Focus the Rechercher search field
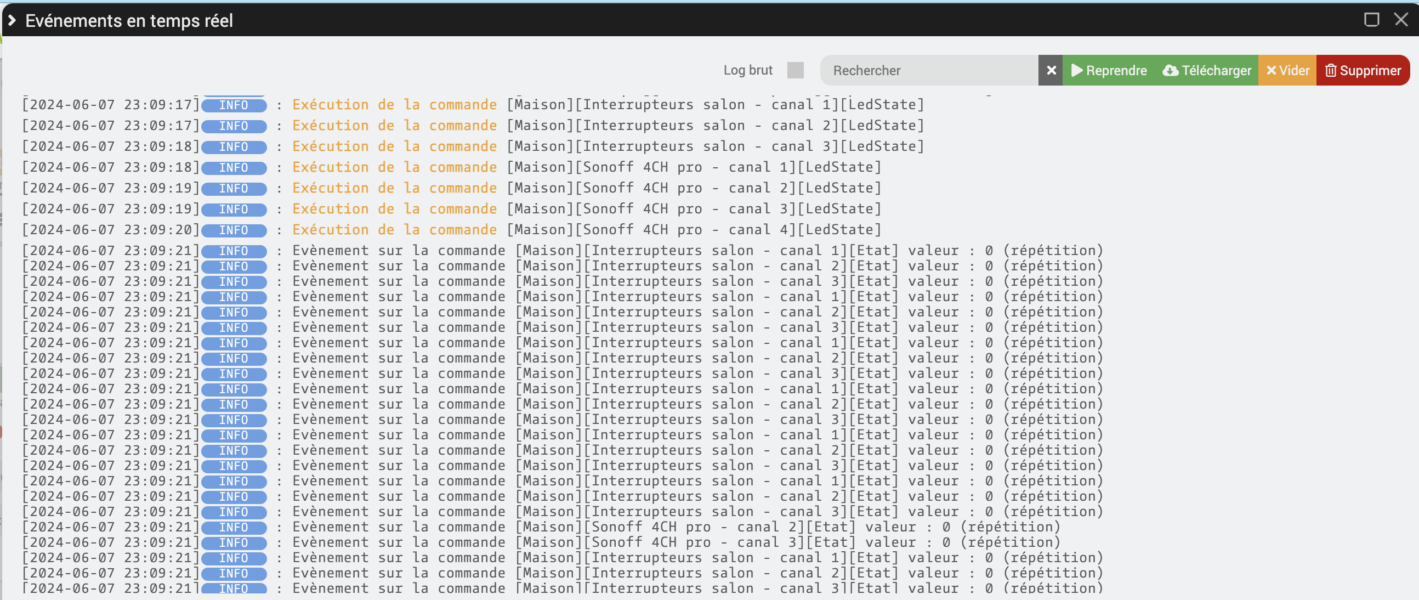The height and width of the screenshot is (600, 1419). point(929,71)
